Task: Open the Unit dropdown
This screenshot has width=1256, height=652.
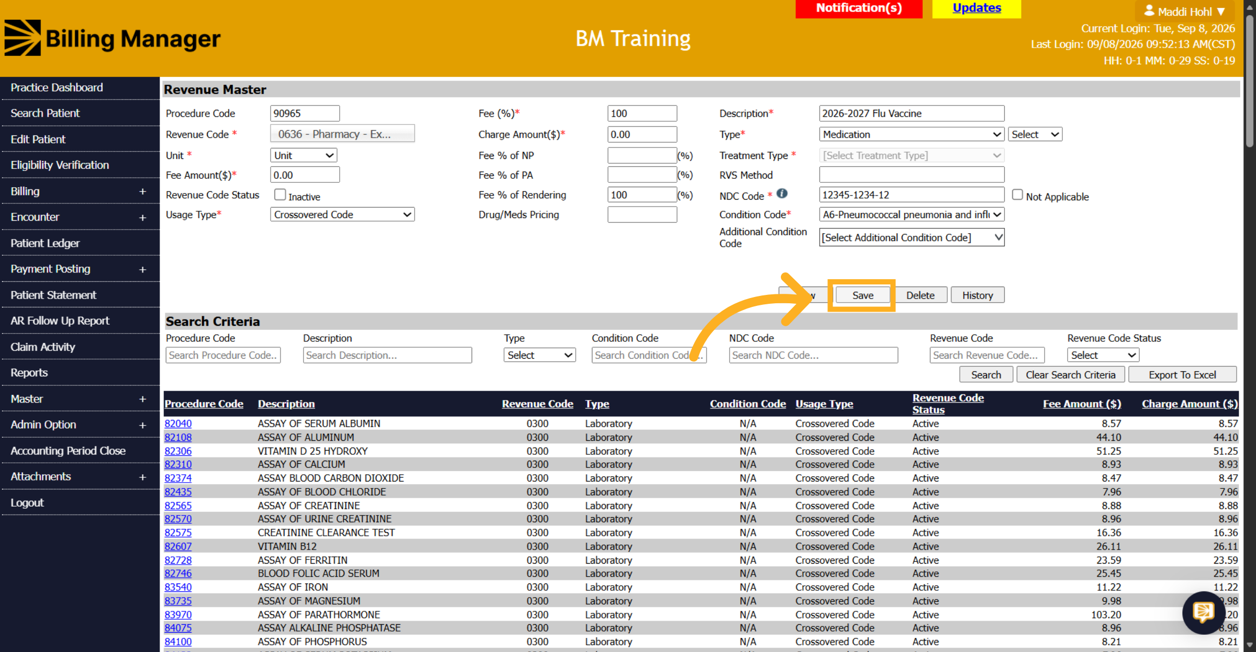Action: coord(304,155)
